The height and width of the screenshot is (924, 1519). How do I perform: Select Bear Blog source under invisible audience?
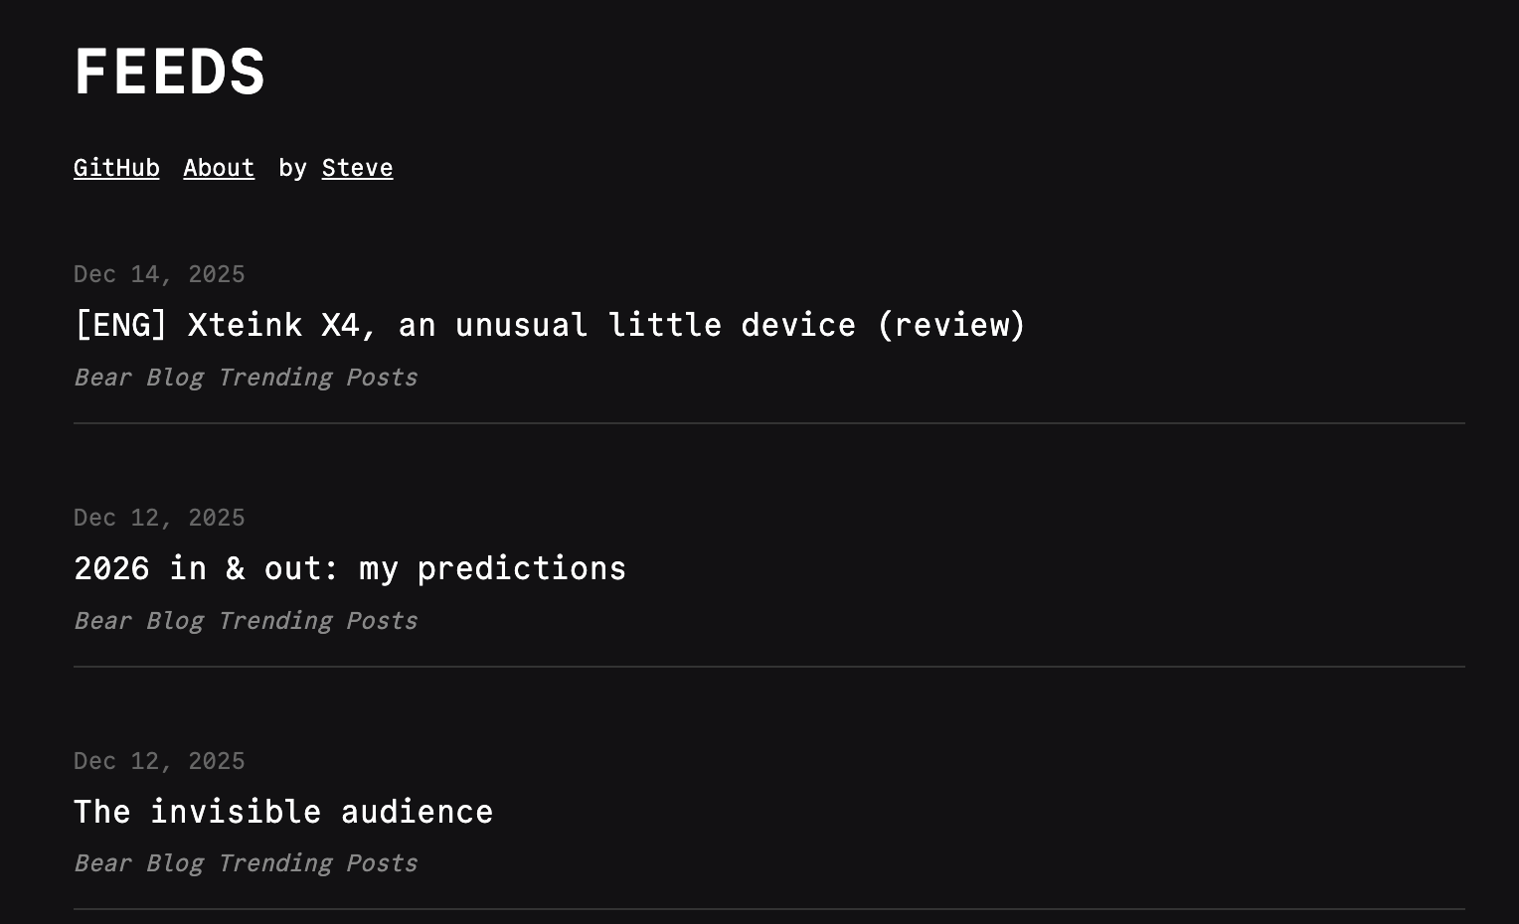[x=246, y=863]
